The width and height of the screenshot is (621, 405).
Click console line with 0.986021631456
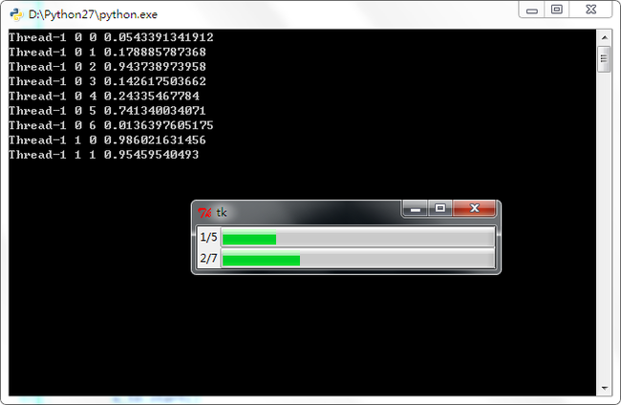[x=107, y=139]
